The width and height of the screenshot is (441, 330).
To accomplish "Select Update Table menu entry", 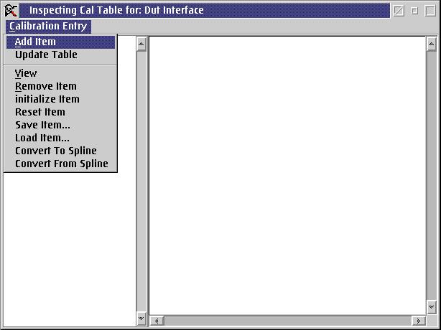I will (x=60, y=55).
